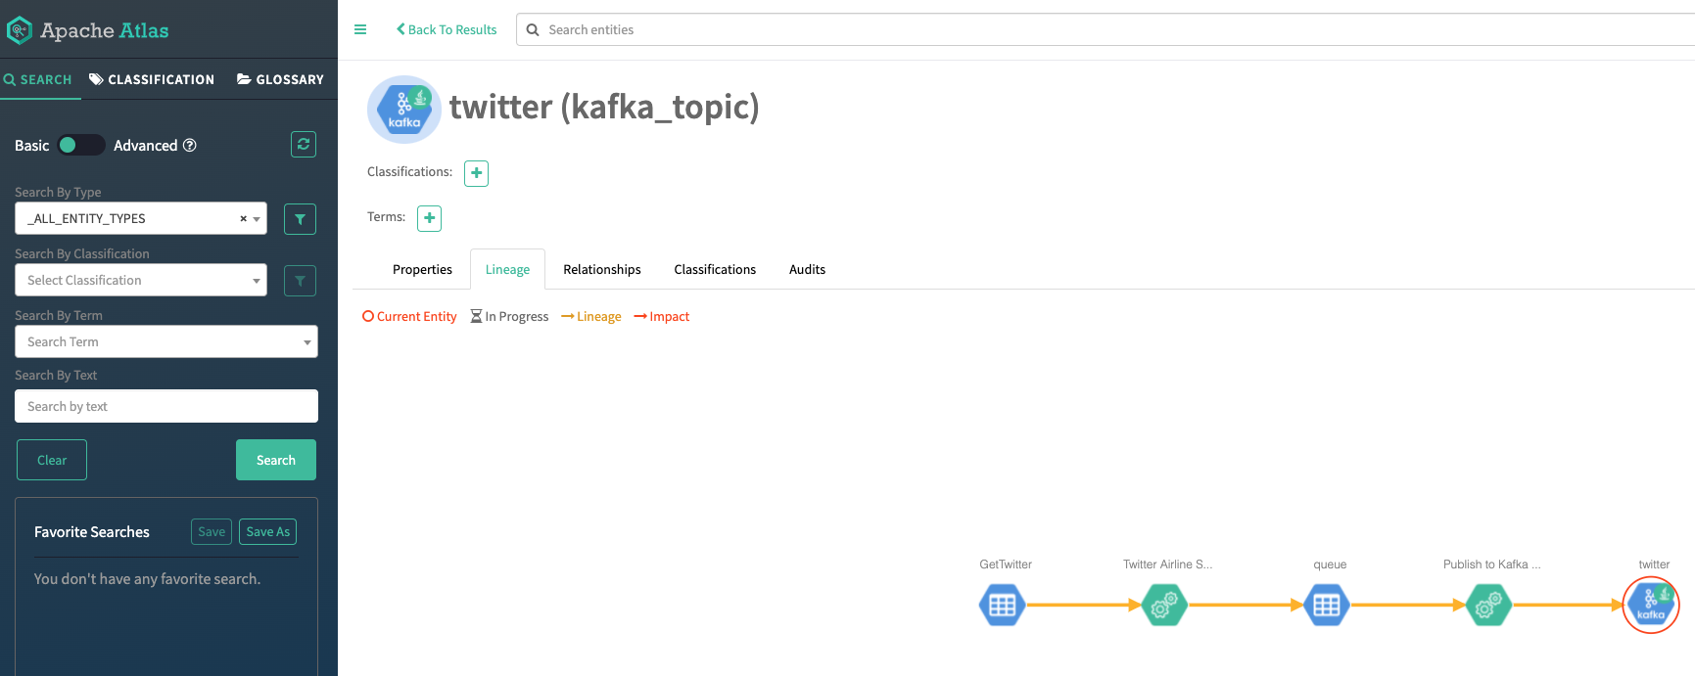Image resolution: width=1695 pixels, height=676 pixels.
Task: Add a term with plus icon
Action: coord(430,218)
